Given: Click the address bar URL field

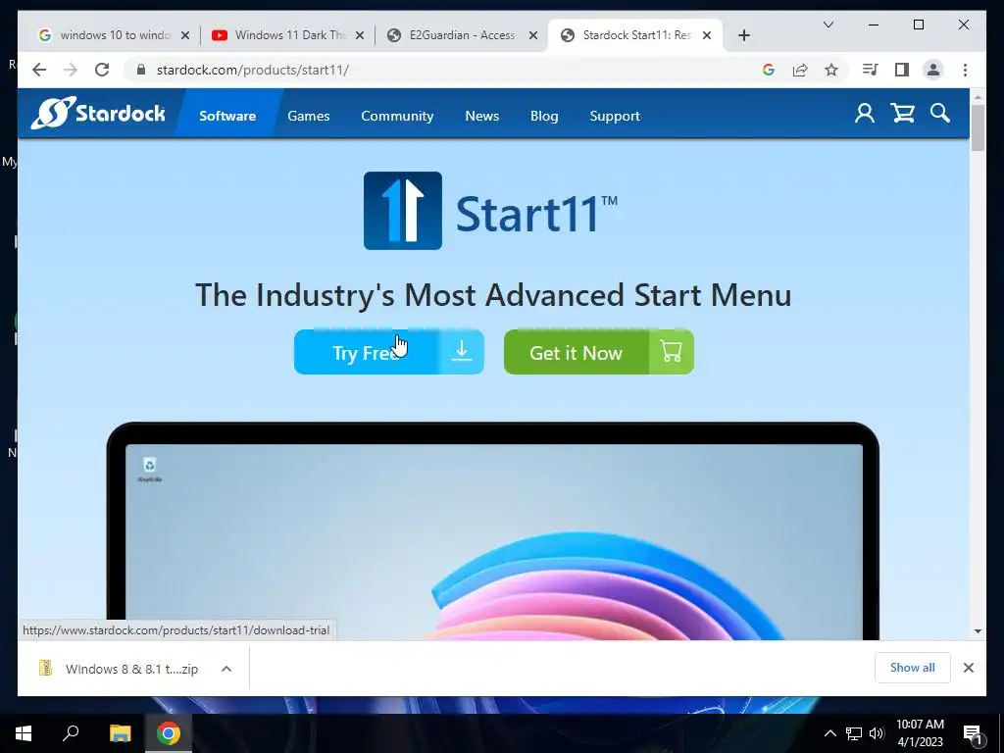Looking at the screenshot, I should [442, 70].
